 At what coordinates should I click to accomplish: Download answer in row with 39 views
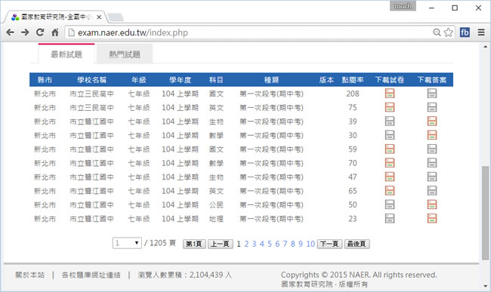(432, 121)
